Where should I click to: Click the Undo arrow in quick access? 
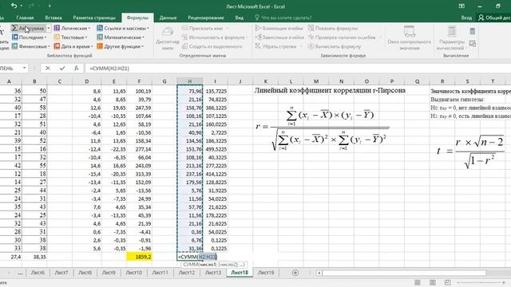click(14, 6)
